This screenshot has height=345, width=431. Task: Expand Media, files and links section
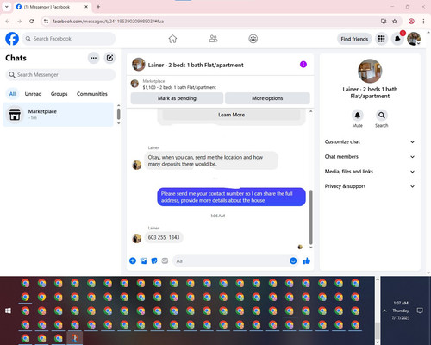[370, 172]
